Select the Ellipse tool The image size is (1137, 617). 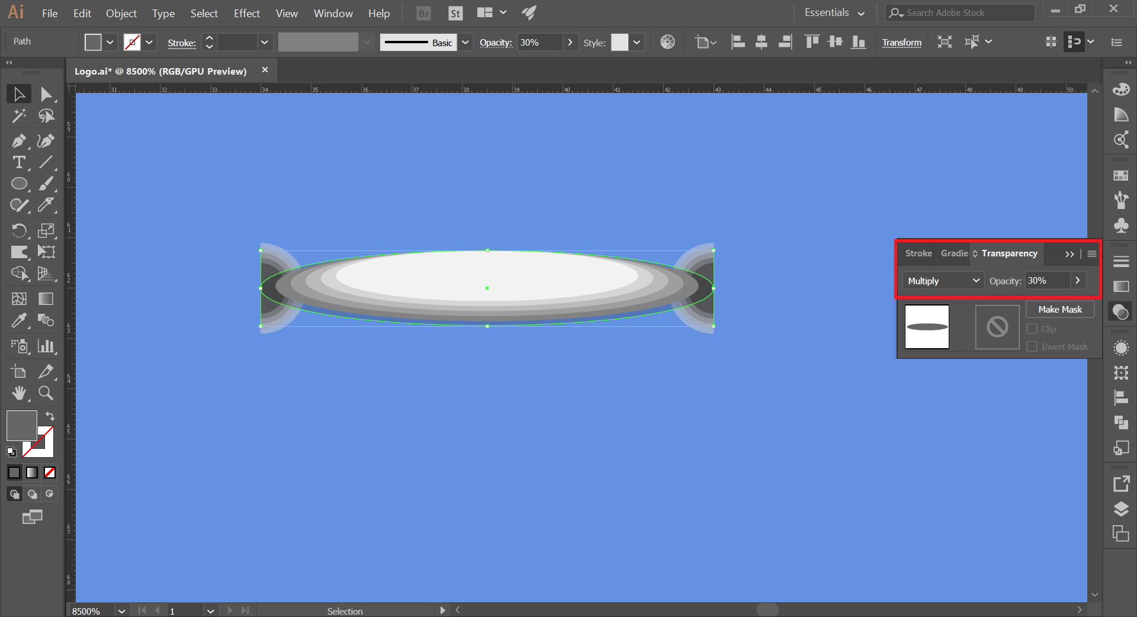pos(19,184)
